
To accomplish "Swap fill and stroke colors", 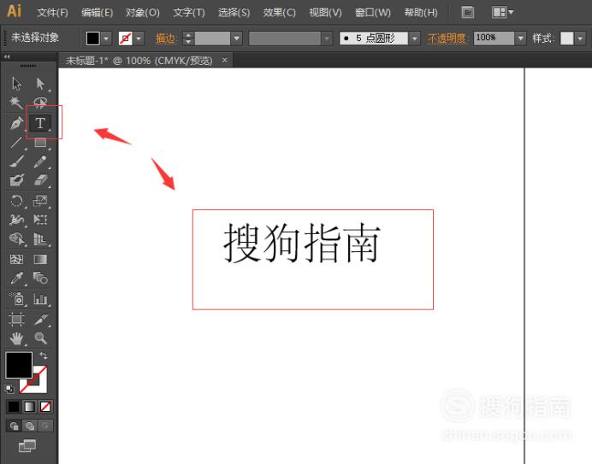I will (44, 355).
